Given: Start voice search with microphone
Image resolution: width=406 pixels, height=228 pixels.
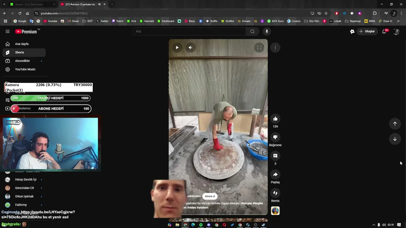Looking at the screenshot, I should pyautogui.click(x=267, y=31).
